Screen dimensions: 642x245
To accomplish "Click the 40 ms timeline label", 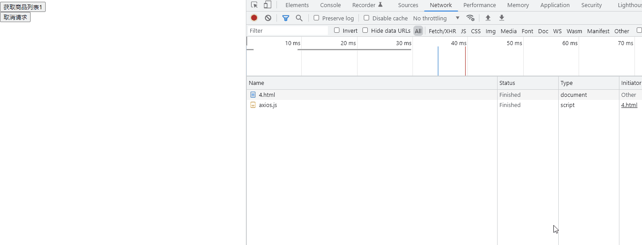I will pos(459,43).
